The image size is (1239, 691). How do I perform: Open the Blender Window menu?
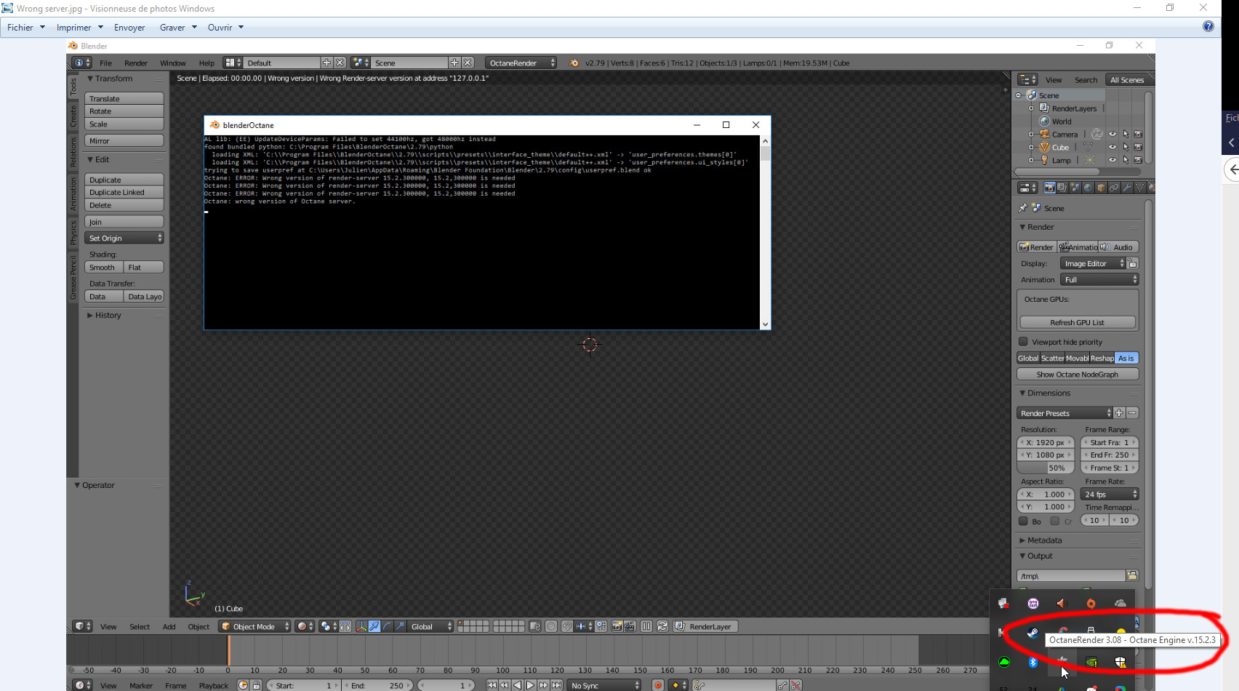tap(173, 63)
